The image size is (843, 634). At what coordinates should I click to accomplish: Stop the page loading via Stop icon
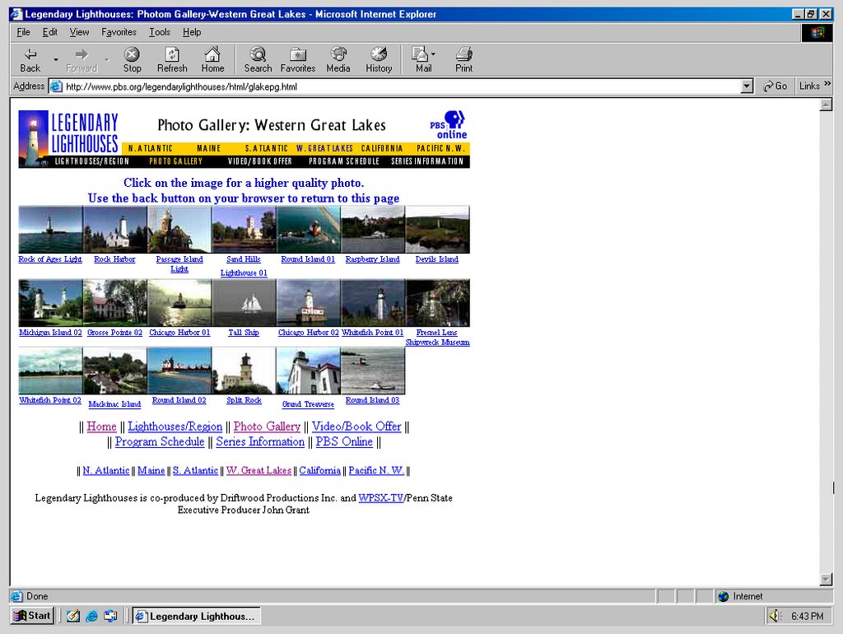(132, 54)
